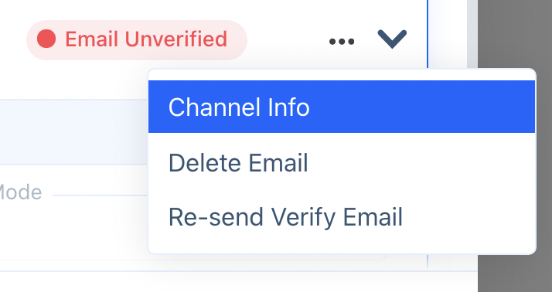Viewport: 552px width, 292px height.
Task: Click the partially visible Mode label
Action: [x=21, y=192]
